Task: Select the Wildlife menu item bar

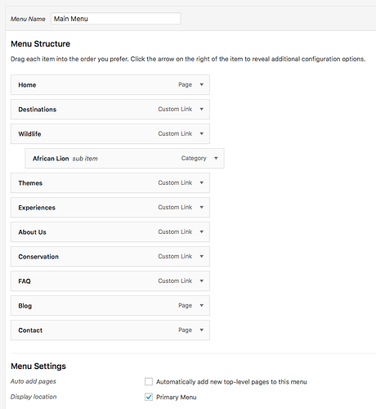Action: pos(110,134)
